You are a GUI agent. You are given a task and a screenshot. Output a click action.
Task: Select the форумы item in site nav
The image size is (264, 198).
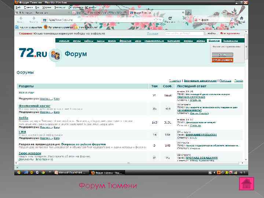coord(214,41)
